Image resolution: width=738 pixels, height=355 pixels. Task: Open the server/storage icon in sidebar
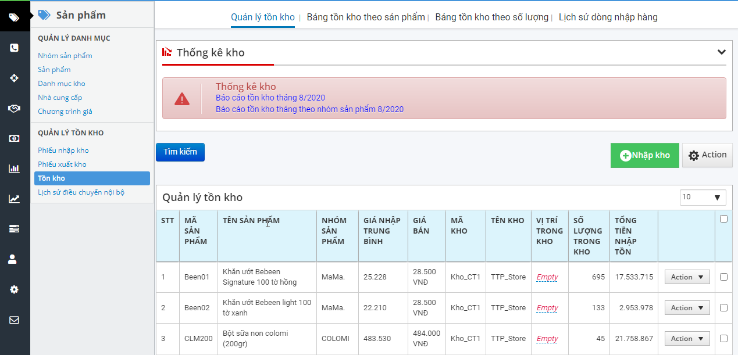[x=14, y=229]
